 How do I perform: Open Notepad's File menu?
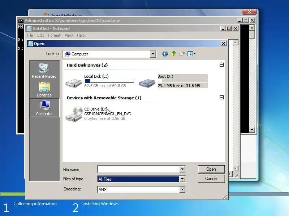click(x=30, y=35)
